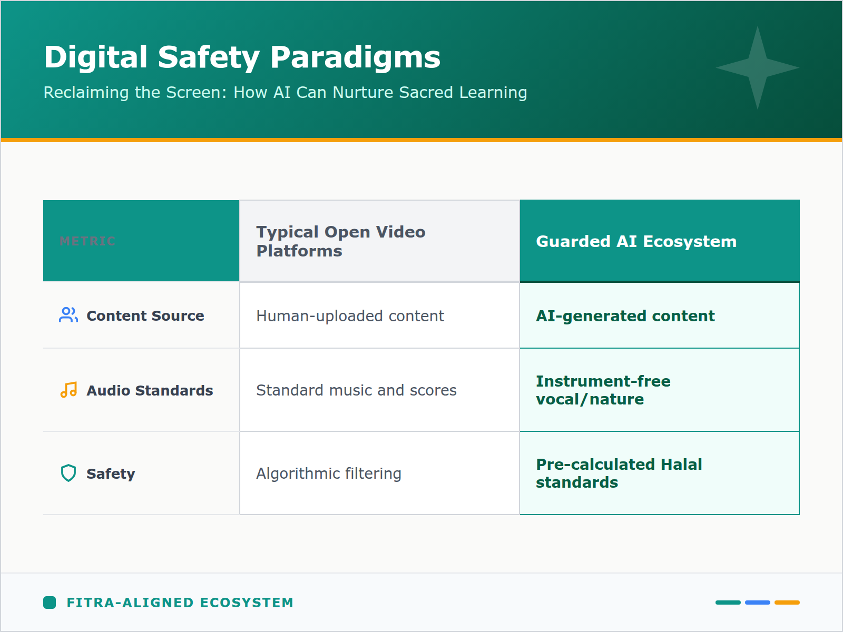
Task: Enable the AI-generated content option
Action: 625,316
